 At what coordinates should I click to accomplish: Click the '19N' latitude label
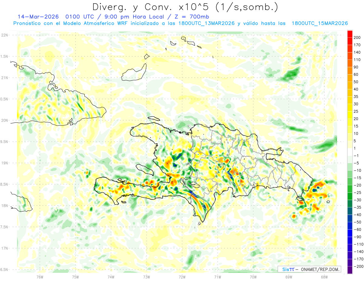4,163
